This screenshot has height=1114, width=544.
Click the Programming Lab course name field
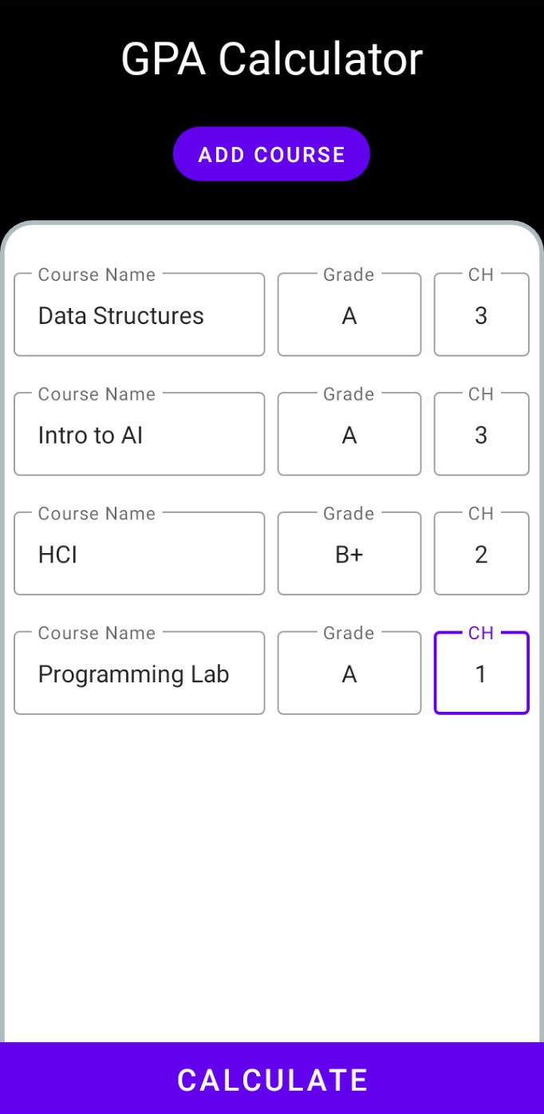139,674
